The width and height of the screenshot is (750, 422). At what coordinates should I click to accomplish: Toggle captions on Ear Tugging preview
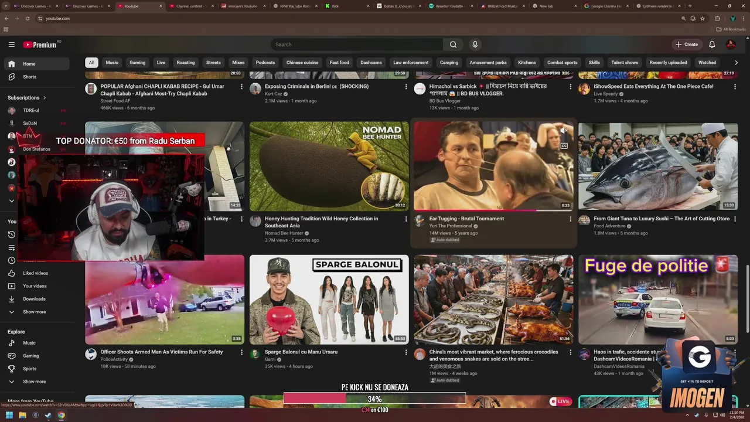(x=564, y=146)
